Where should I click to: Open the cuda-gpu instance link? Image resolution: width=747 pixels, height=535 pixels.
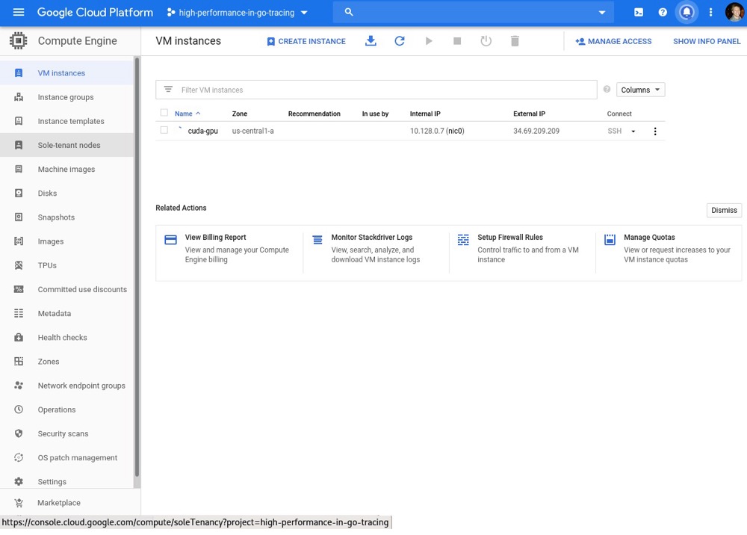coord(203,131)
